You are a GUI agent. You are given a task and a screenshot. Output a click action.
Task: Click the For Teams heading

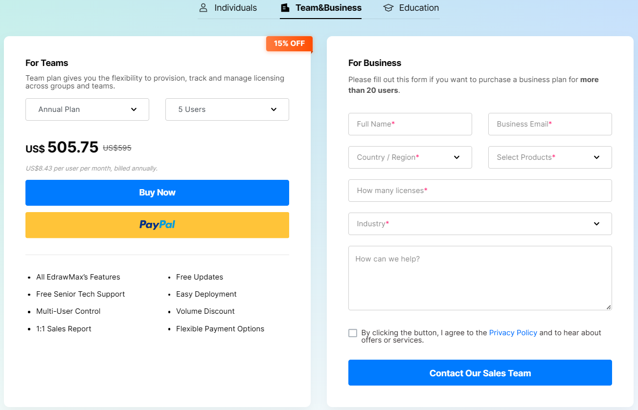click(x=47, y=63)
